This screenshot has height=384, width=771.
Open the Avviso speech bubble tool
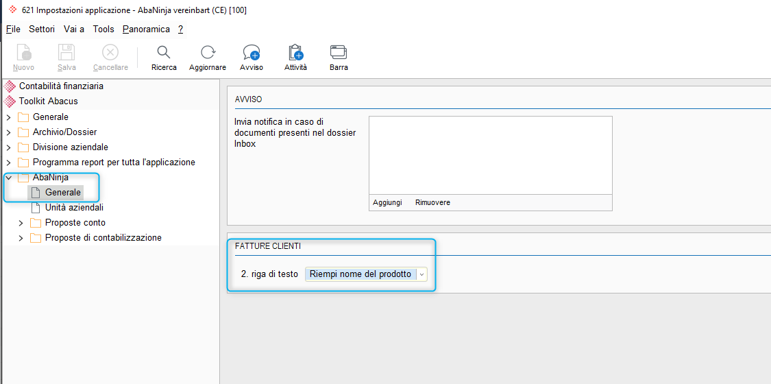pos(252,52)
